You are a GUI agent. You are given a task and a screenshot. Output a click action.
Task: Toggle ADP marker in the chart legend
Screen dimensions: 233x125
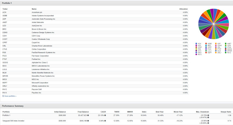click(x=216, y=44)
